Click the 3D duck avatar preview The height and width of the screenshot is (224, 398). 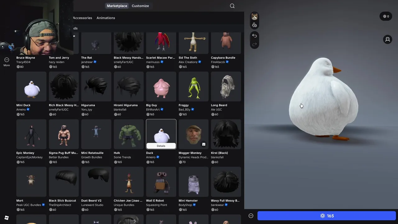coord(323,99)
